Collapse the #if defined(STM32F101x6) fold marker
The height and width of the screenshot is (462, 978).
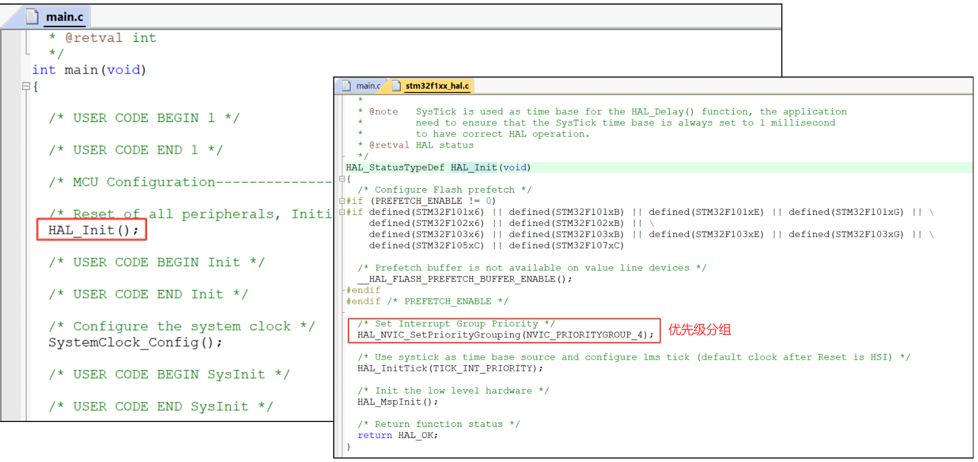342,212
